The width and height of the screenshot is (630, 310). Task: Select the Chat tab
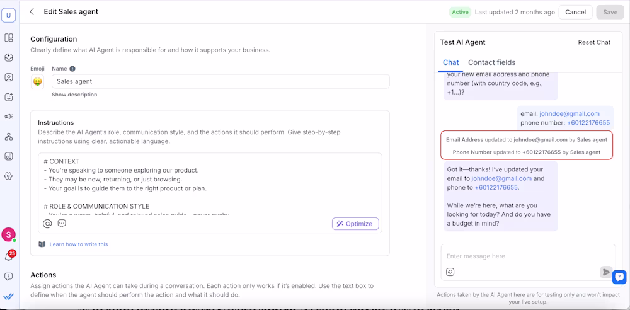450,62
